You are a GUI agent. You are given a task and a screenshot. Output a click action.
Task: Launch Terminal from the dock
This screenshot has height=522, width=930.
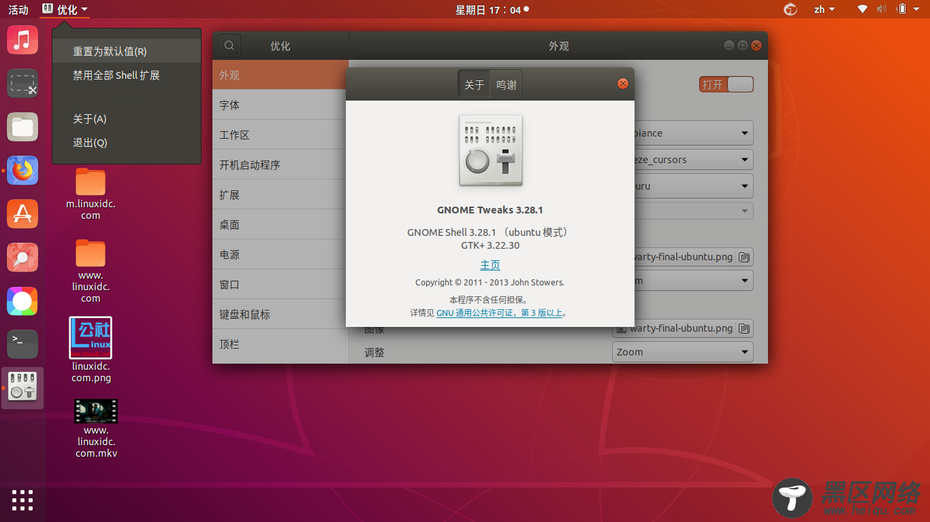click(22, 345)
